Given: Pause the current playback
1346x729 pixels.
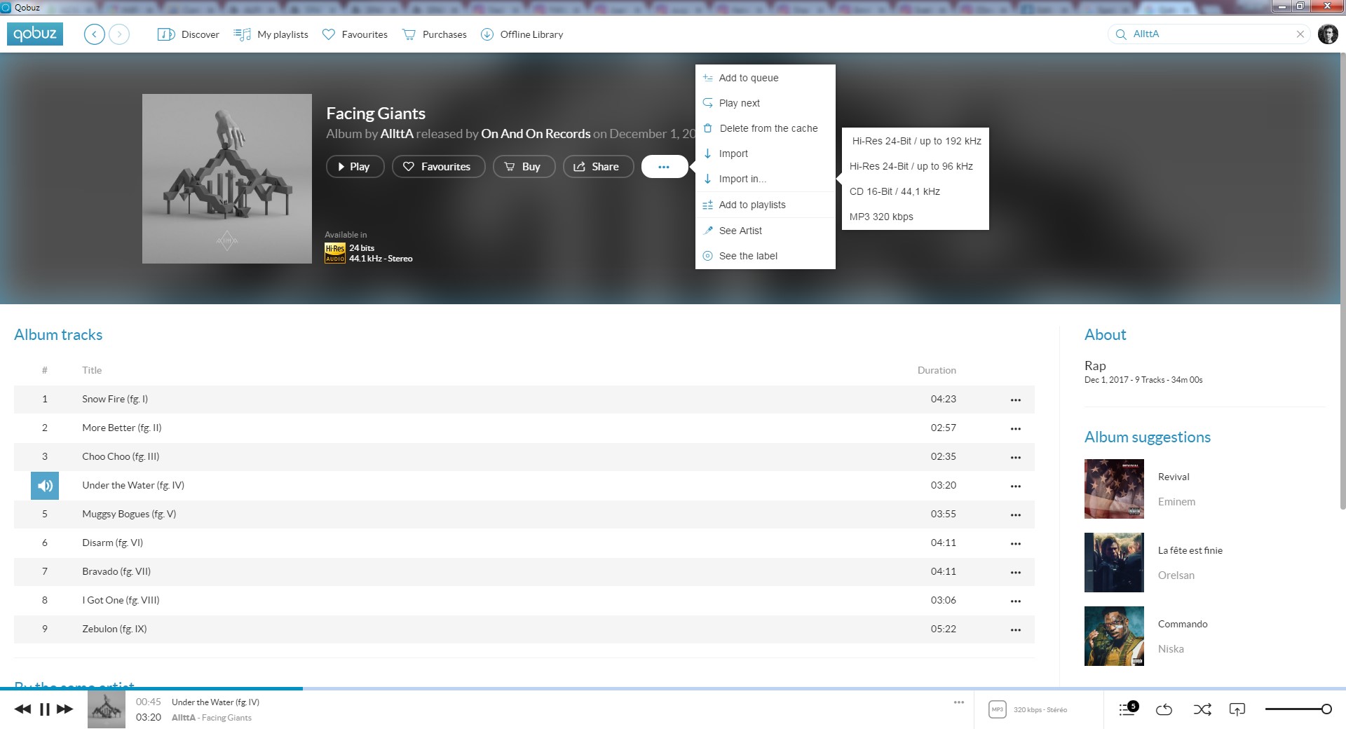Looking at the screenshot, I should (x=45, y=709).
